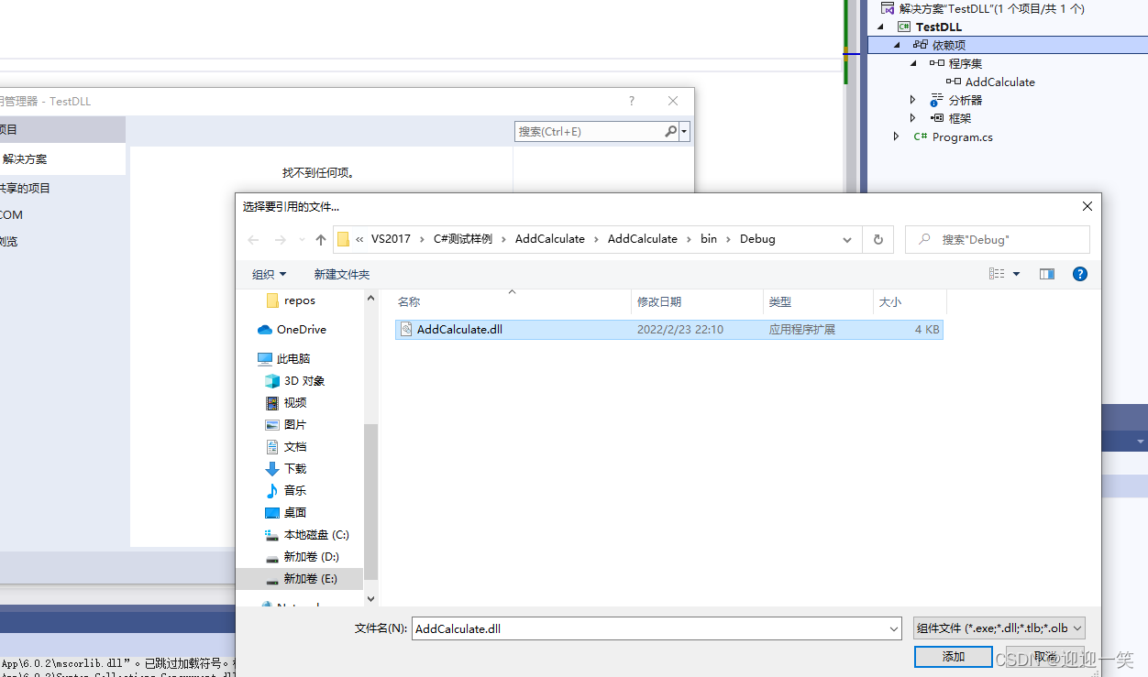Click the 文件名 input field
The width and height of the screenshot is (1148, 677).
coord(649,629)
